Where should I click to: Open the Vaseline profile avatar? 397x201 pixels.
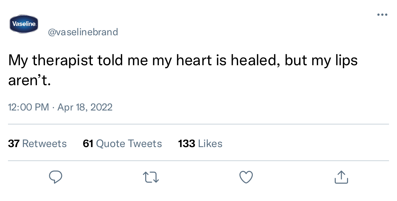24,24
